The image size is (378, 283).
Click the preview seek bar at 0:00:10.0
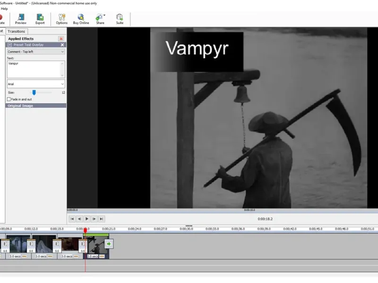tap(249, 210)
